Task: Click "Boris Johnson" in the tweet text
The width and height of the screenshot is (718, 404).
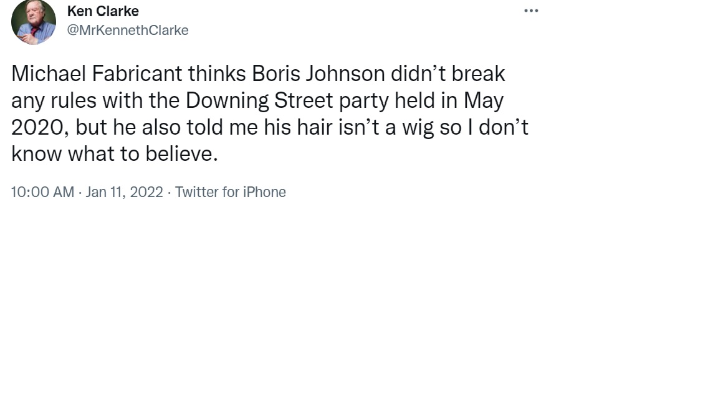Action: point(318,74)
